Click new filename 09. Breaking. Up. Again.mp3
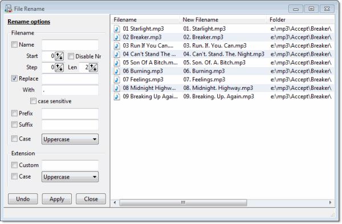Image resolution: width=342 pixels, height=224 pixels. point(218,97)
